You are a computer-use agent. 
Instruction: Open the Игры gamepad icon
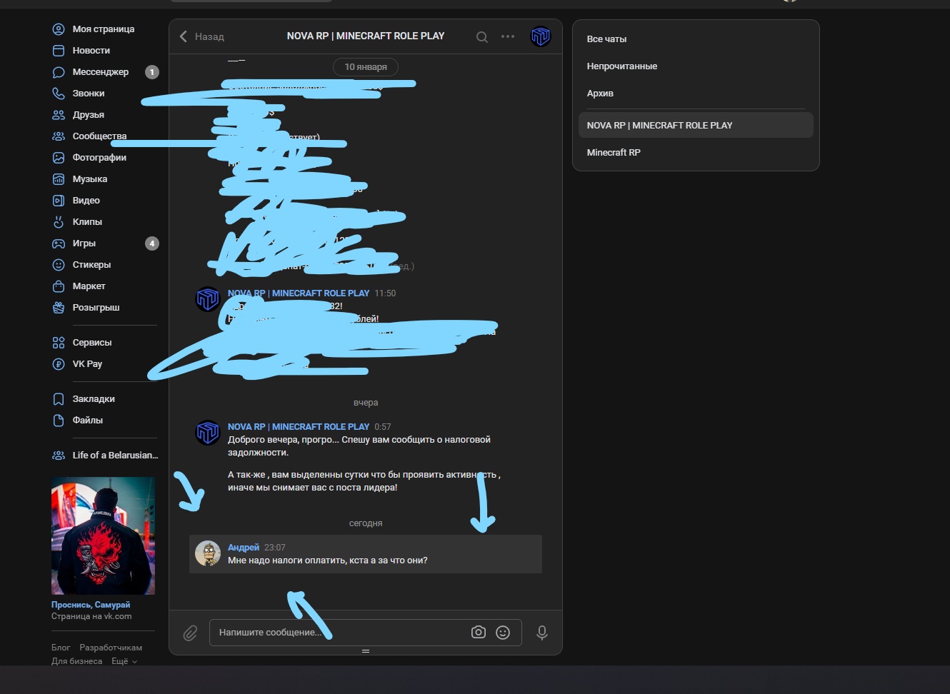click(x=59, y=243)
